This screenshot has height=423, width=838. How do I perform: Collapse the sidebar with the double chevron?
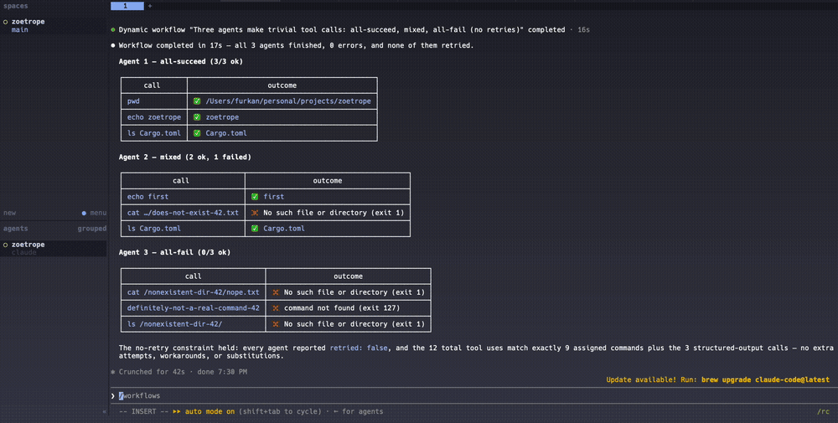104,412
